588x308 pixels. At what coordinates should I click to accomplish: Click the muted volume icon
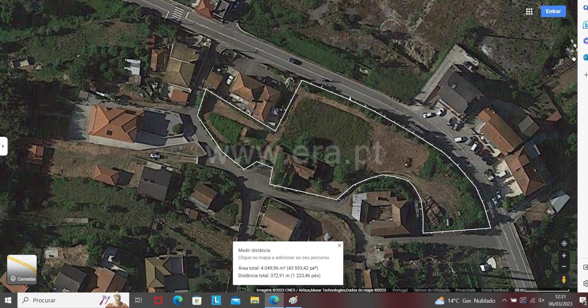(541, 300)
